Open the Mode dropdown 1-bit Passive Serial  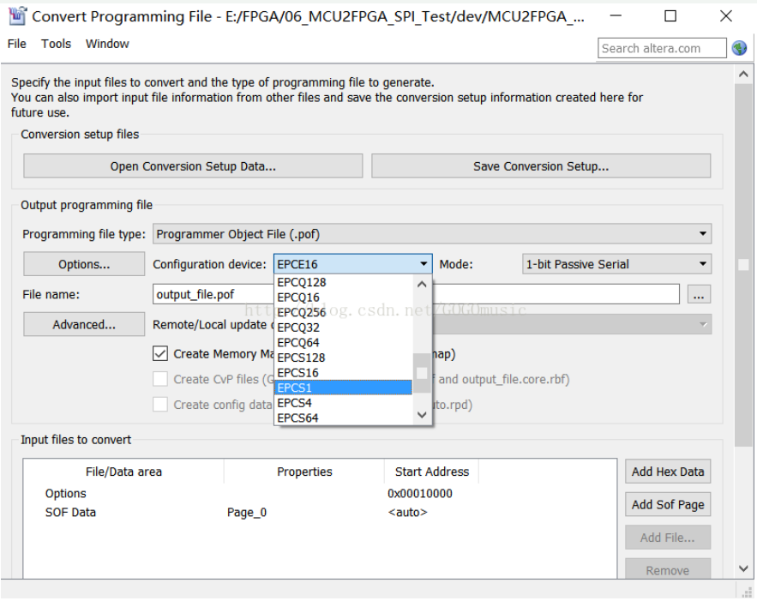pyautogui.click(x=616, y=264)
